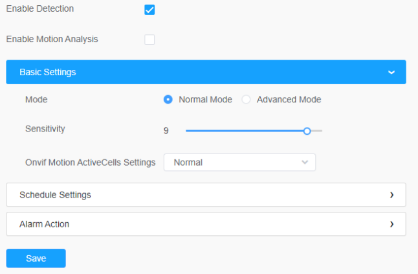This screenshot has width=418, height=274.
Task: Select the Normal Mode radio button
Action: pyautogui.click(x=168, y=100)
